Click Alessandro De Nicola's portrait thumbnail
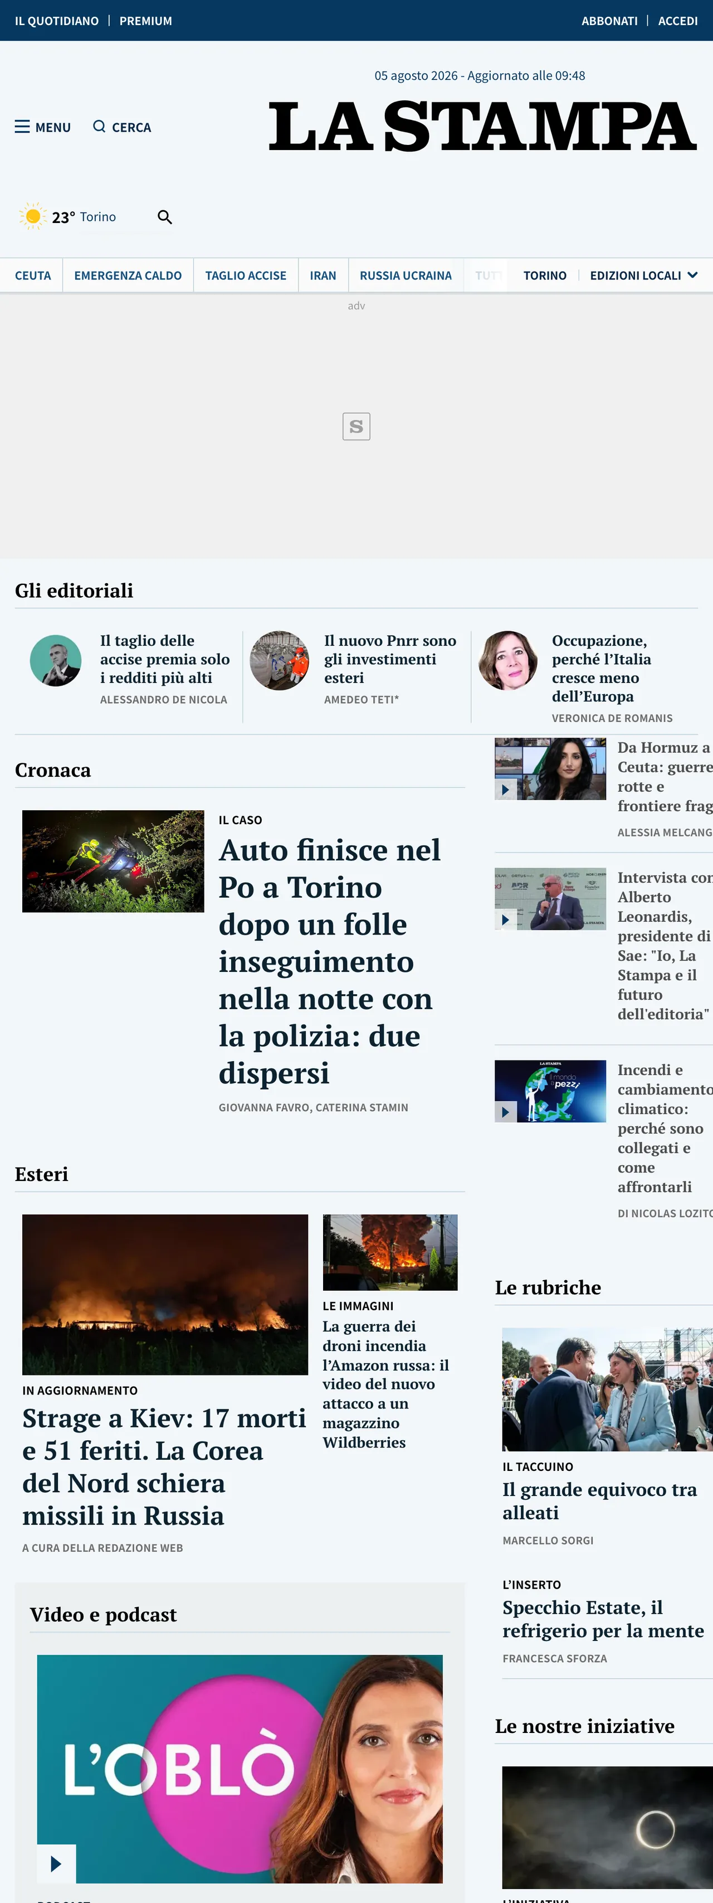This screenshot has width=713, height=1903. point(55,660)
